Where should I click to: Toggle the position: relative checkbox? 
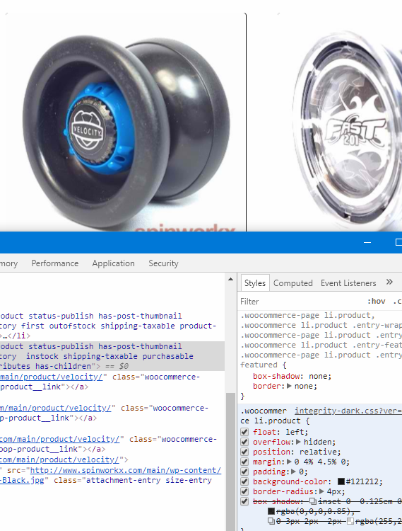(244, 452)
